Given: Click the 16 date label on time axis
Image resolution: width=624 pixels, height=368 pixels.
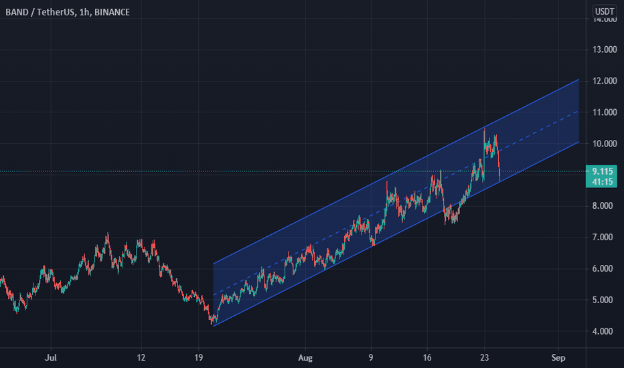Looking at the screenshot, I should point(427,358).
